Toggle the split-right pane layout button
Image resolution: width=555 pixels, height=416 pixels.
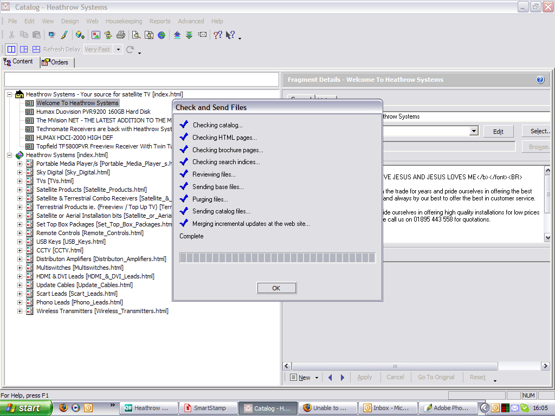point(24,49)
